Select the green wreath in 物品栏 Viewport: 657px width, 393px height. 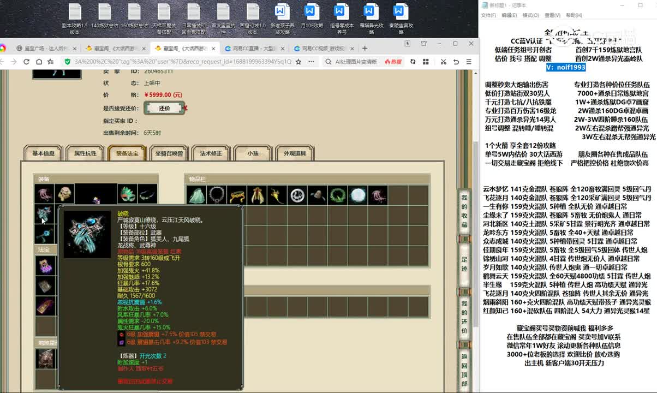click(x=338, y=195)
